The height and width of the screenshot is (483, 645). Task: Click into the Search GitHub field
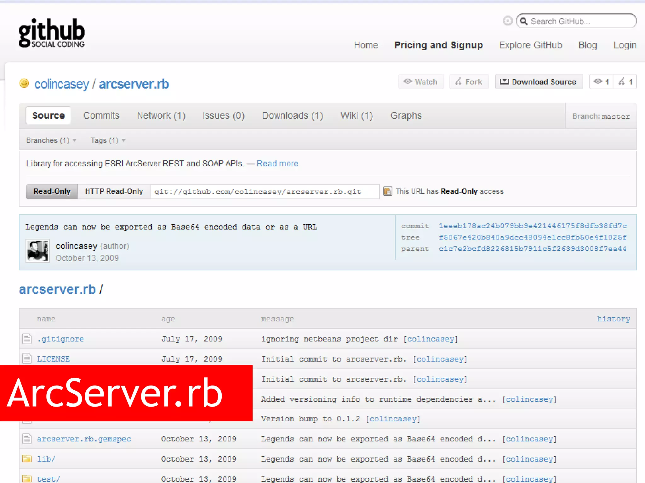[576, 21]
